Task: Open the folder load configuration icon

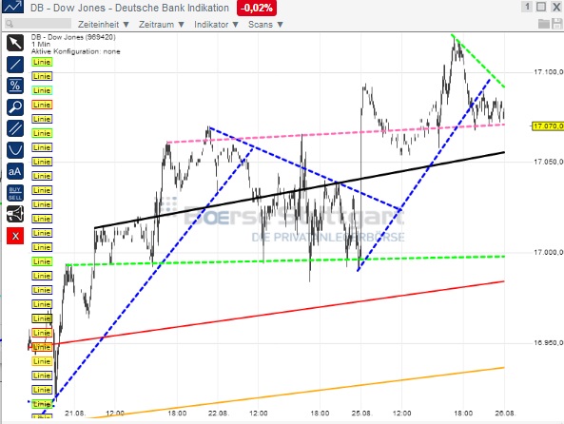Action: tap(544, 24)
